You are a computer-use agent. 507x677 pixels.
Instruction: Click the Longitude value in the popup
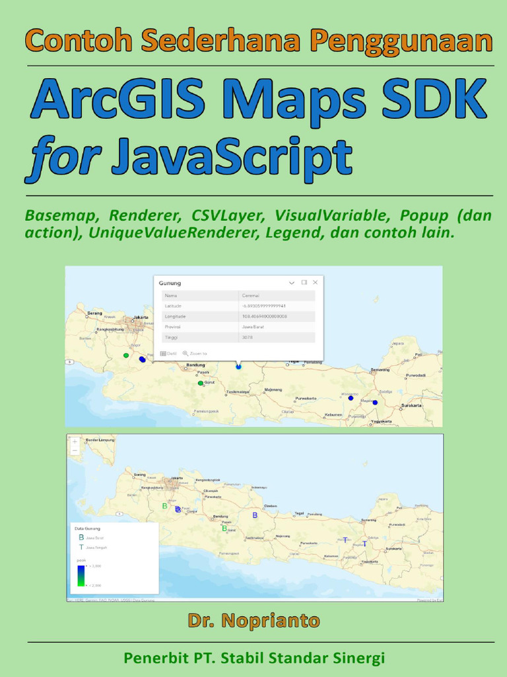coord(264,317)
